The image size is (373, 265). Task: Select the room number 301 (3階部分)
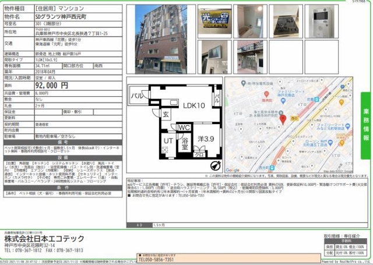point(48,24)
